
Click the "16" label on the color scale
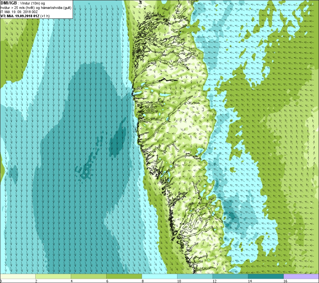pos(286,281)
